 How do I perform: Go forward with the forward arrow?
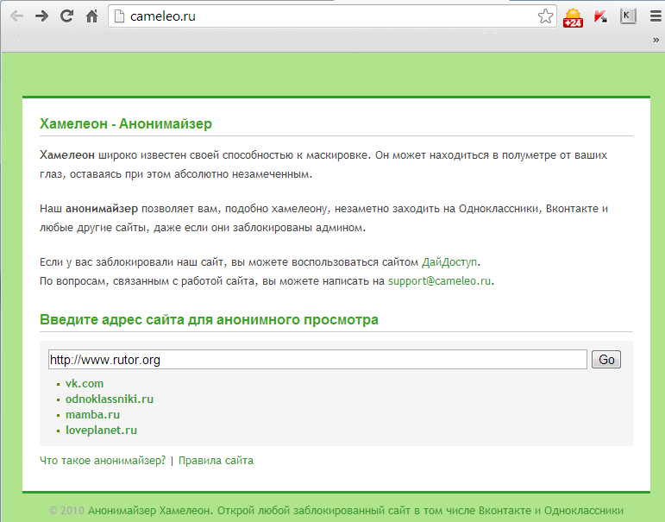tap(41, 16)
